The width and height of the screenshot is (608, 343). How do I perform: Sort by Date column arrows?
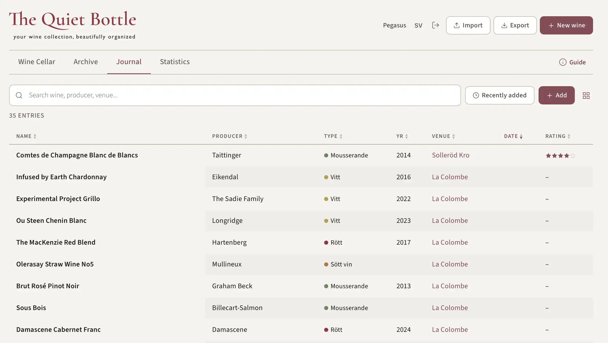521,136
